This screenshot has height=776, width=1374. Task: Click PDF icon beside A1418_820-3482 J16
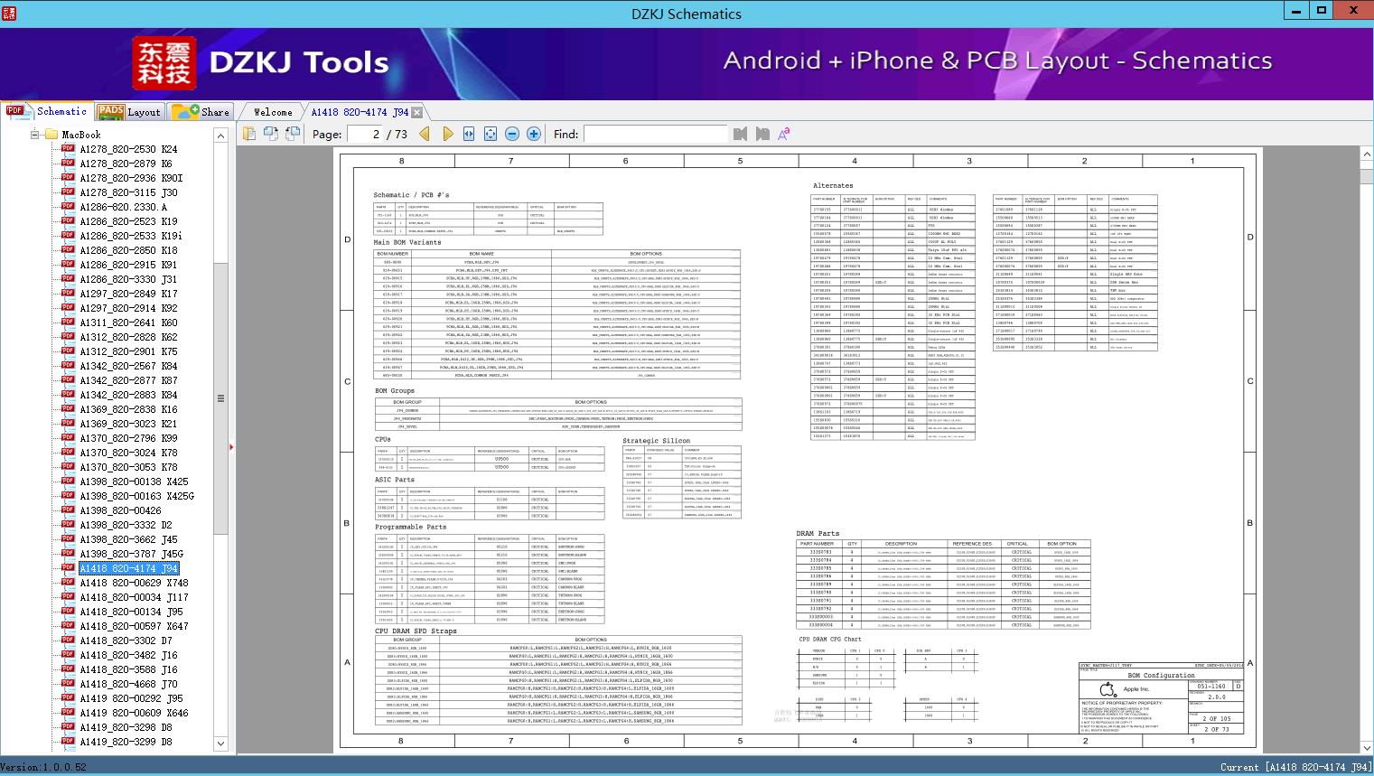pos(68,655)
